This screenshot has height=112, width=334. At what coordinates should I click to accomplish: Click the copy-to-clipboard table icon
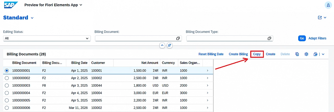click(x=297, y=54)
